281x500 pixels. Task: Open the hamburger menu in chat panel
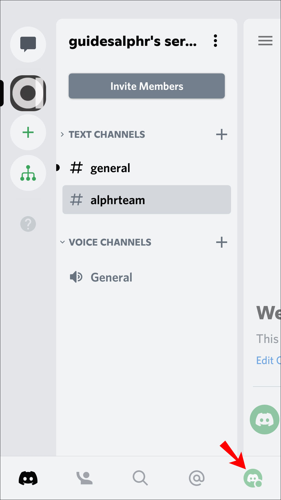click(265, 41)
